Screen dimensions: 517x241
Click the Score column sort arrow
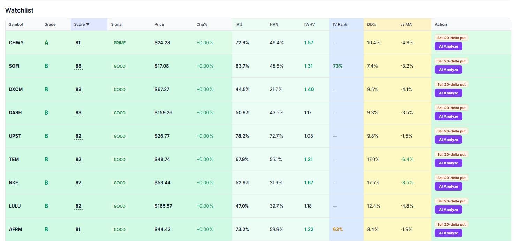tap(87, 24)
